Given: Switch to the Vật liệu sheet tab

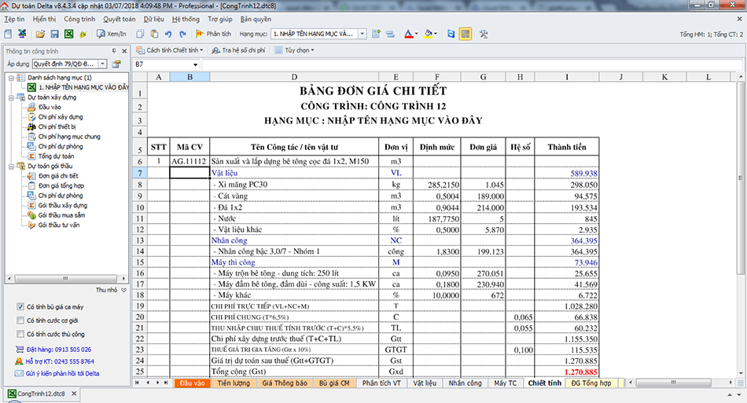Looking at the screenshot, I should 423,383.
